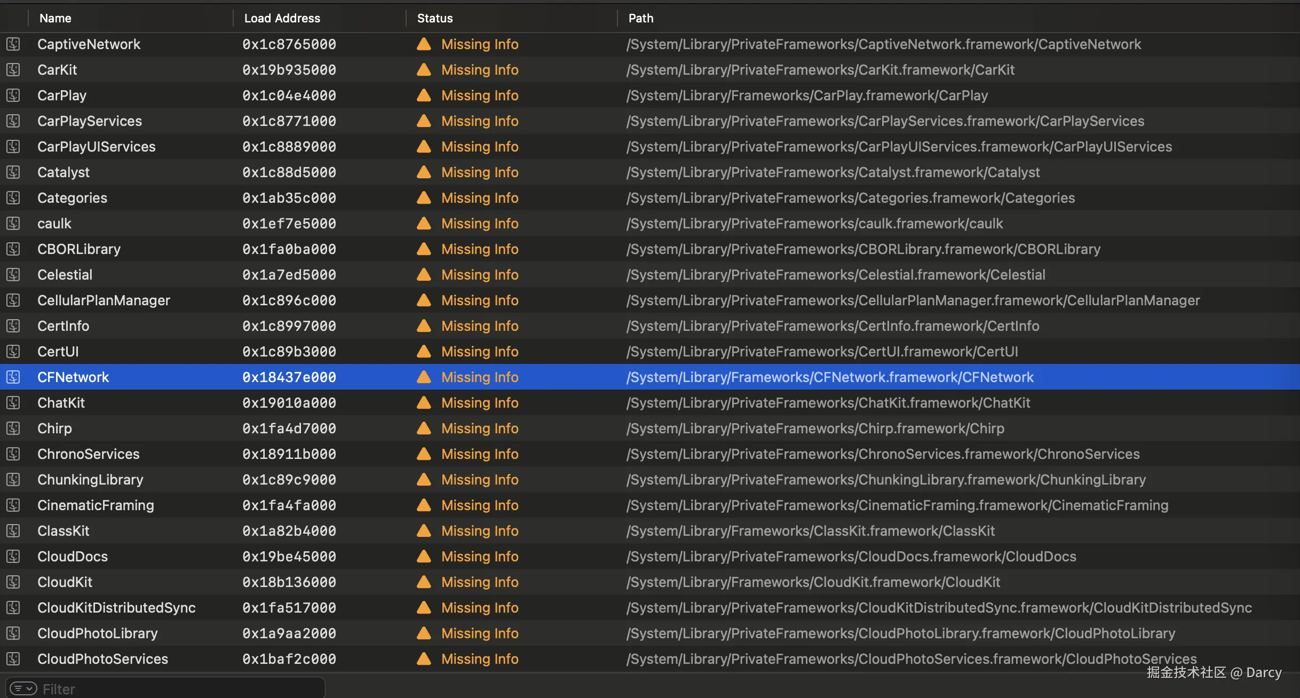The width and height of the screenshot is (1300, 698).
Task: Select the CFNetwork framework path
Action: point(830,377)
